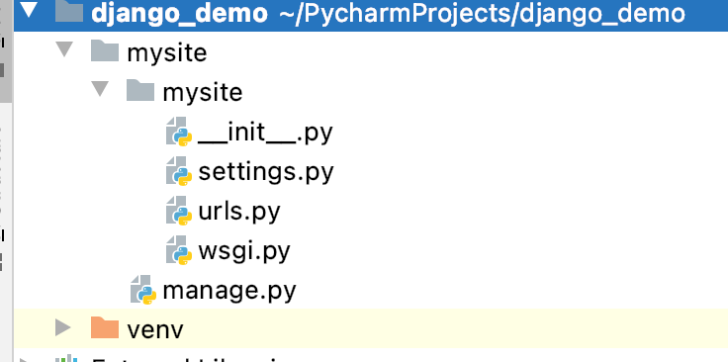Click the urls.py Python file icon
This screenshot has height=362, width=728.
[179, 211]
